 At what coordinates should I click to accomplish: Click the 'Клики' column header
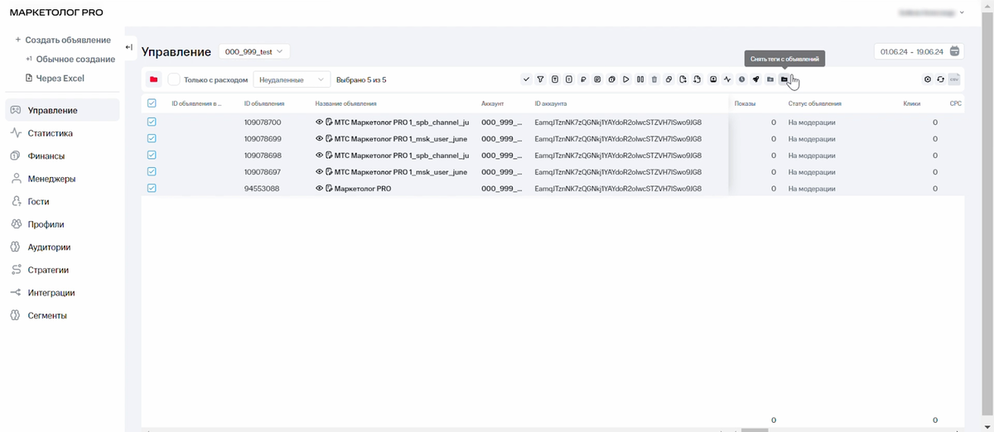pos(912,104)
